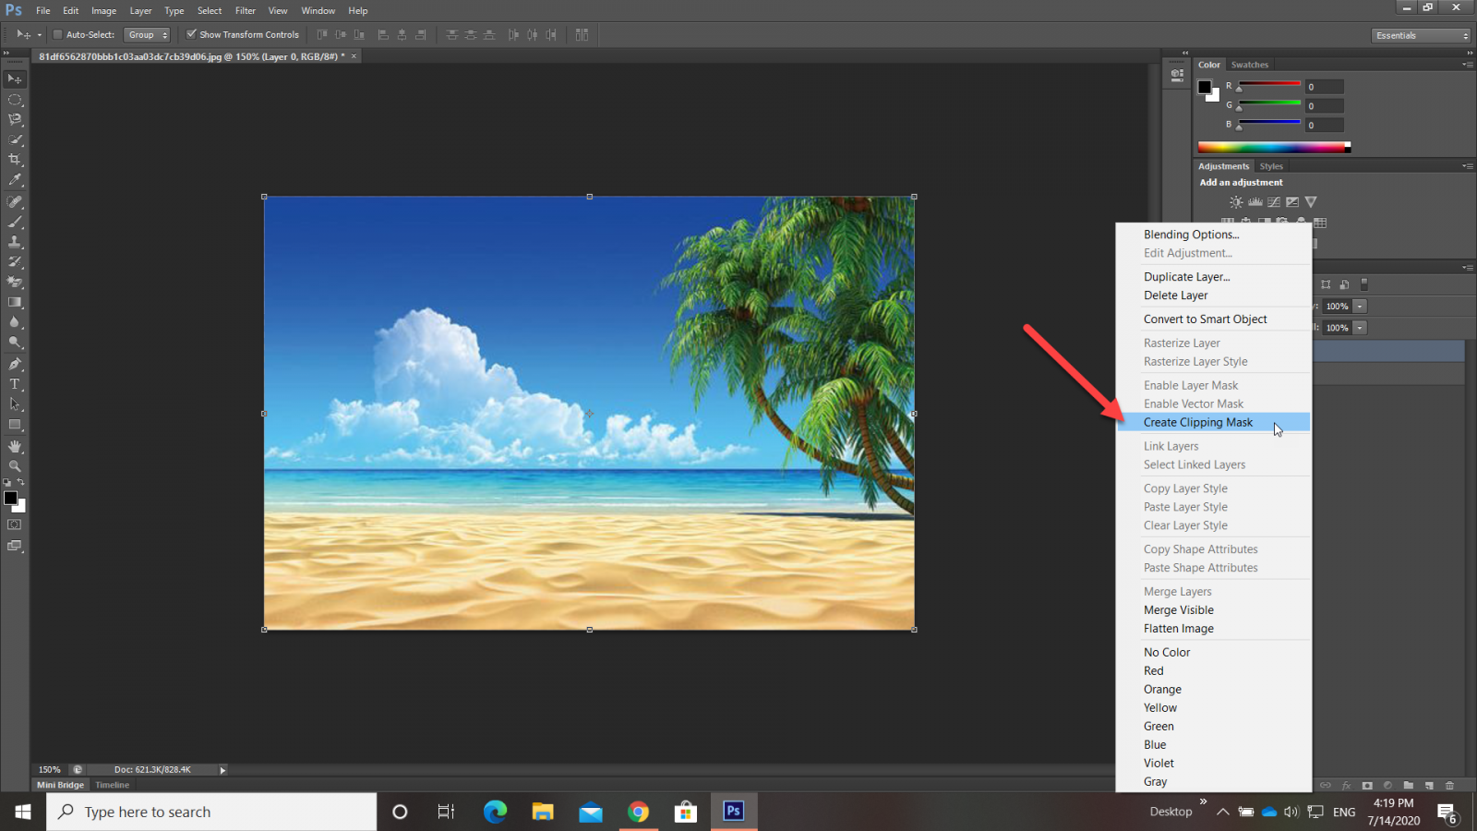Image resolution: width=1477 pixels, height=831 pixels.
Task: Add a Levels adjustment
Action: click(1255, 202)
